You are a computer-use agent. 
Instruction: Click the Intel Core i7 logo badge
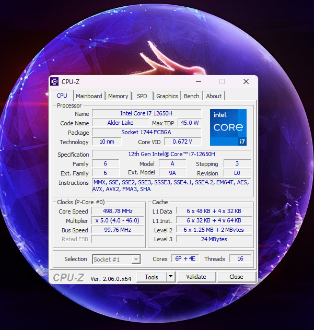click(228, 127)
